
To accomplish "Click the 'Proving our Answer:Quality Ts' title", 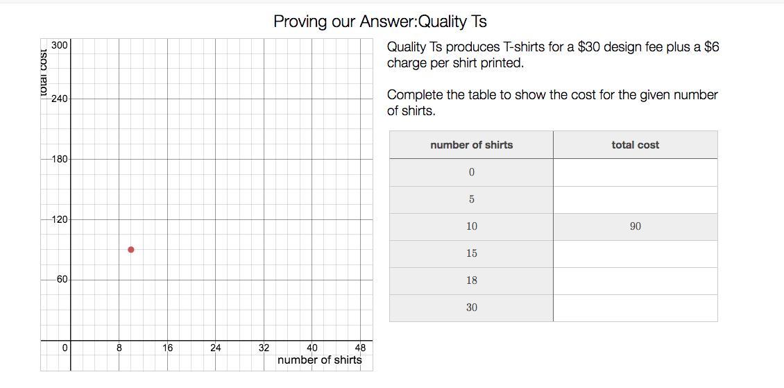I will coord(380,22).
